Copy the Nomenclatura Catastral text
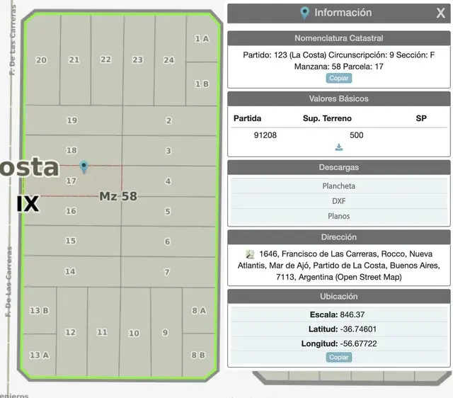453x398 pixels. tap(339, 78)
